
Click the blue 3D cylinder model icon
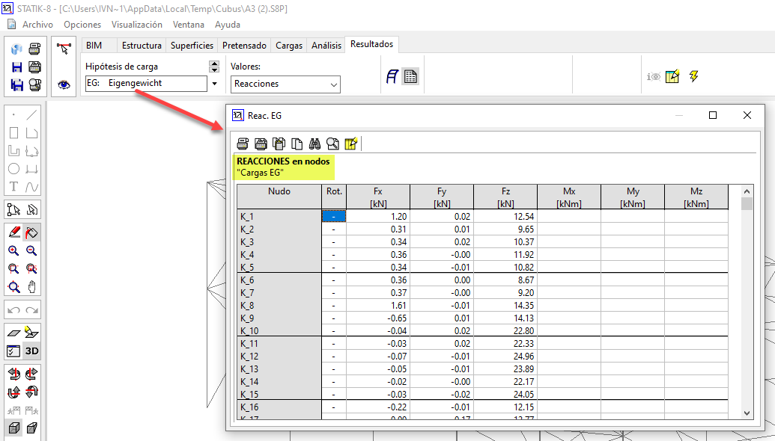[x=16, y=49]
